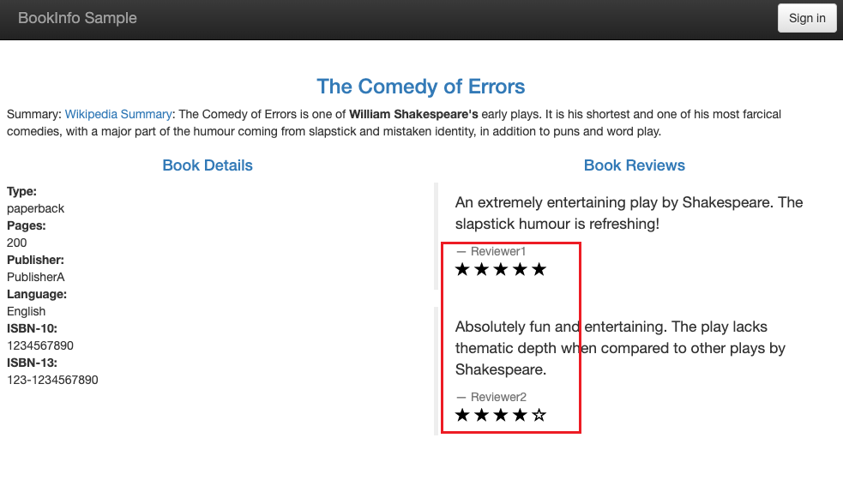This screenshot has width=843, height=486.
Task: Click the Reviewer2 name label
Action: tap(498, 398)
